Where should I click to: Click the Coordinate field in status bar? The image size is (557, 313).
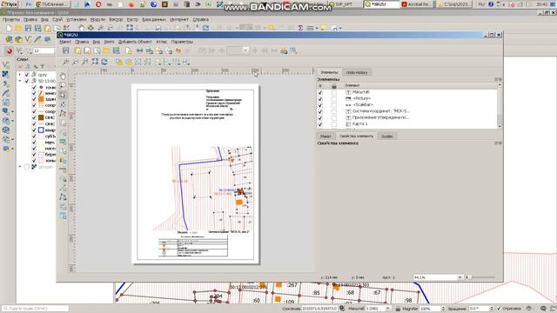pyautogui.click(x=319, y=309)
